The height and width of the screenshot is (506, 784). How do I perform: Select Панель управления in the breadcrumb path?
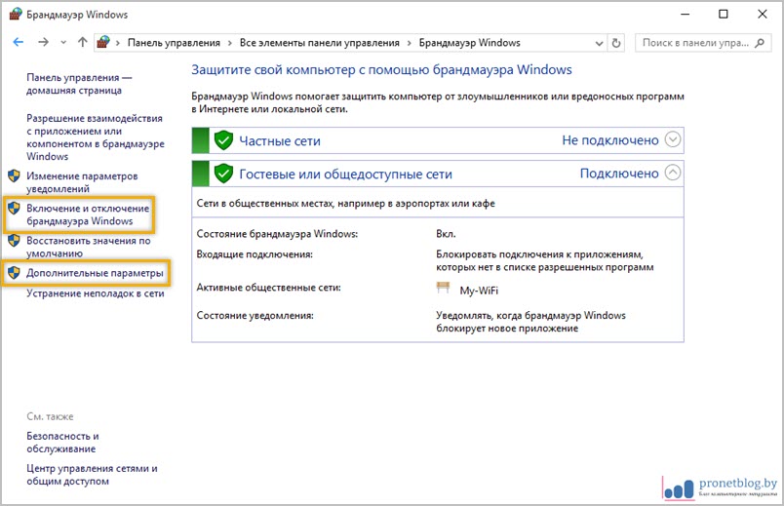point(172,43)
